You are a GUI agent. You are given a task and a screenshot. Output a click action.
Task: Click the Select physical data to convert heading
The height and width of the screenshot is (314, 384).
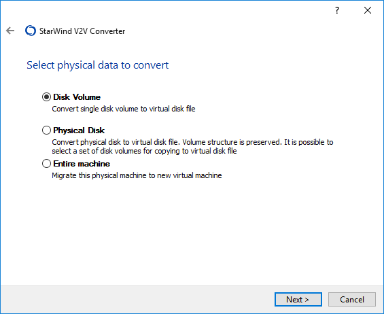tap(97, 65)
